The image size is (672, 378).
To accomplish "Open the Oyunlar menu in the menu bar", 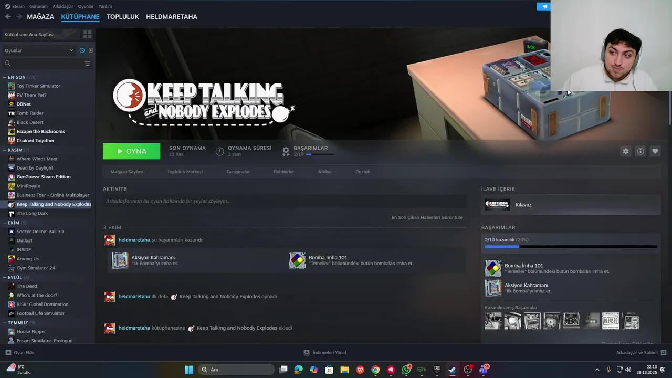I will click(x=86, y=6).
